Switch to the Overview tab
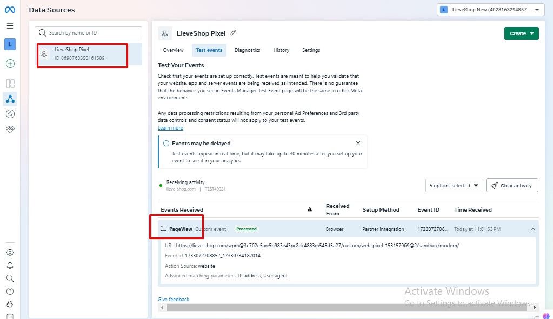 click(173, 50)
